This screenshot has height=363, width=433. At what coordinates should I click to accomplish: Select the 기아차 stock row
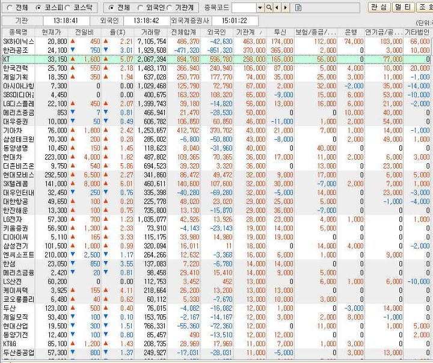click(216, 130)
